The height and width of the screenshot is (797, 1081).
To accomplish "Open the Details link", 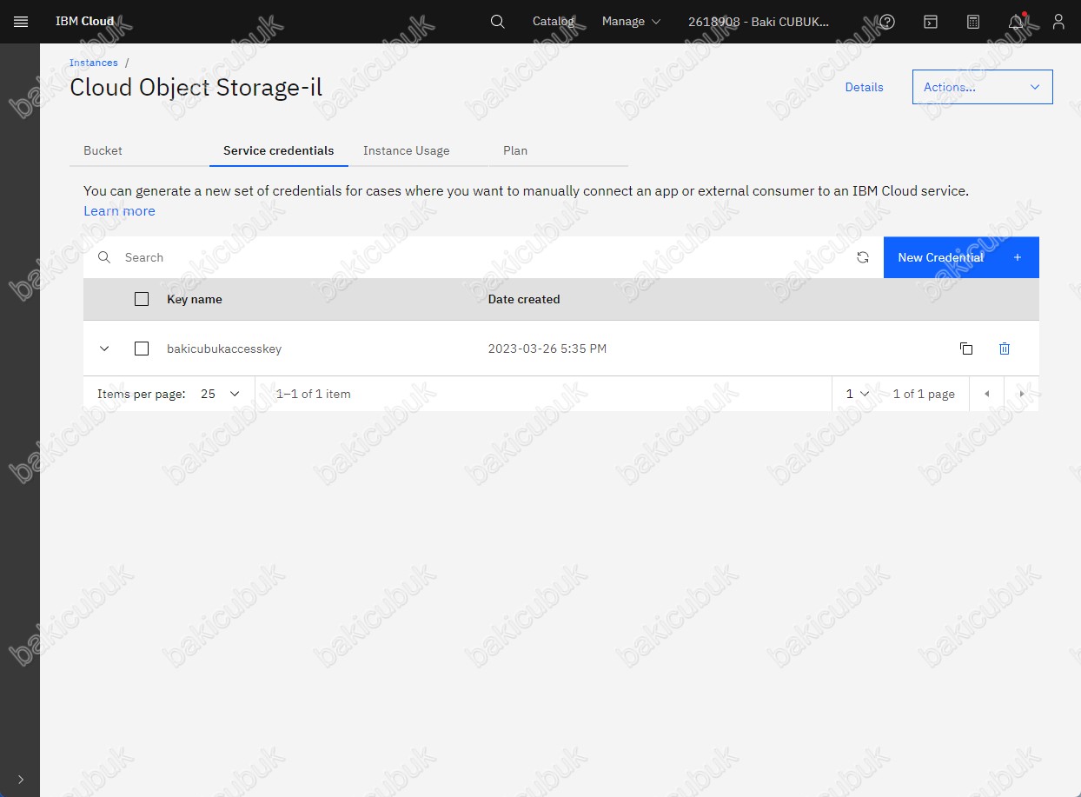I will coord(864,87).
